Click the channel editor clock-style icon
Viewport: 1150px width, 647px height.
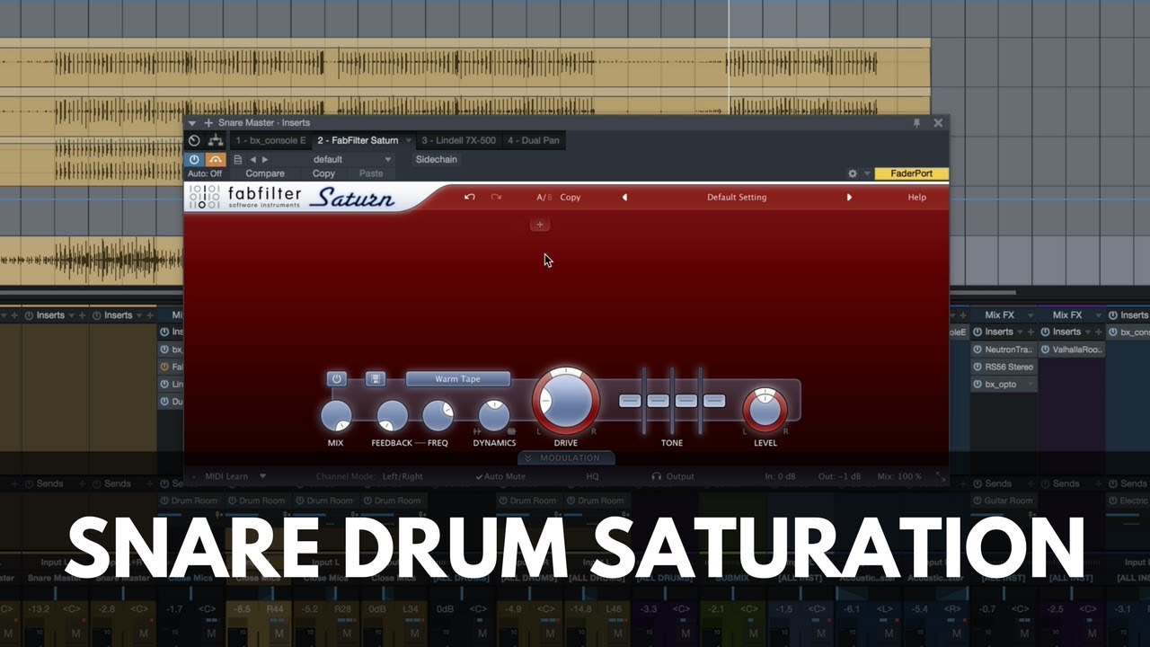point(194,140)
